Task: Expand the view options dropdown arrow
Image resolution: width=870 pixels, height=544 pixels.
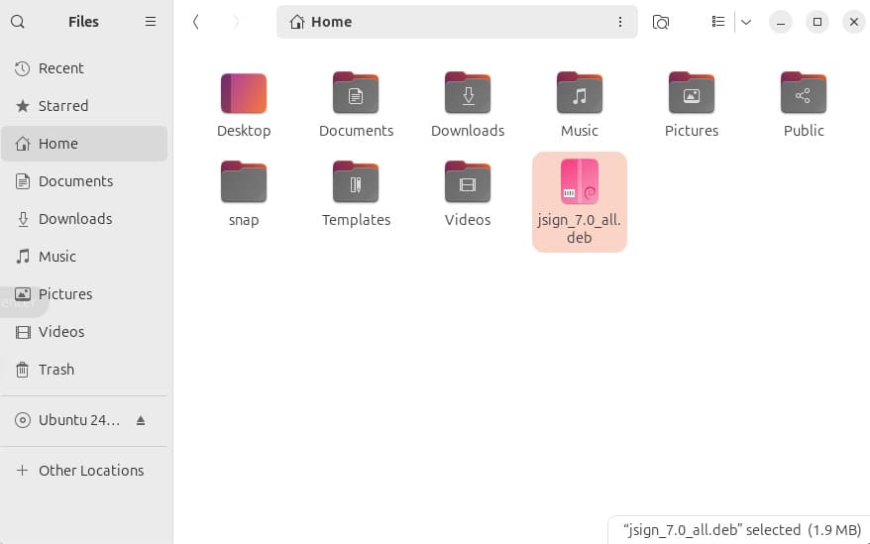Action: click(x=746, y=22)
